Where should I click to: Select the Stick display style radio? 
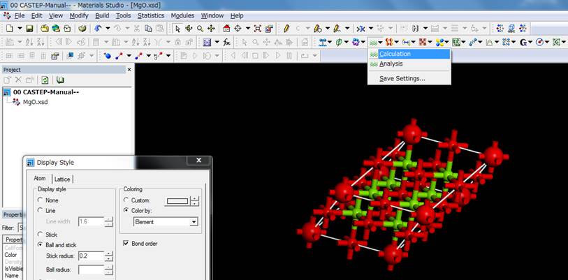(x=40, y=235)
